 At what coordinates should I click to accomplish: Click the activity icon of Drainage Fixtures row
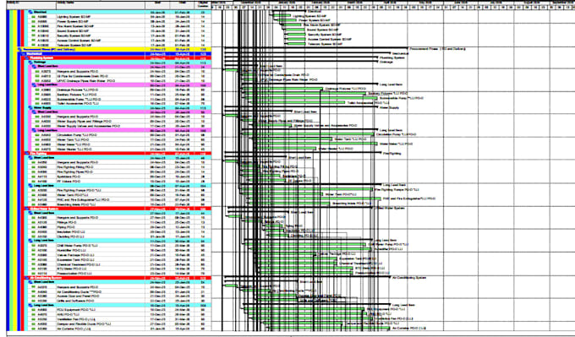[37, 90]
